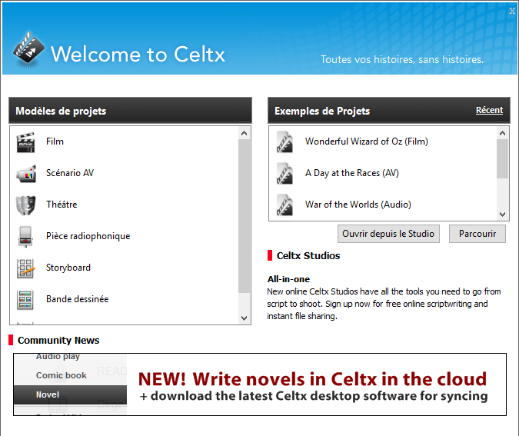
Task: Click templates list scroll up arrow
Action: pyautogui.click(x=245, y=133)
